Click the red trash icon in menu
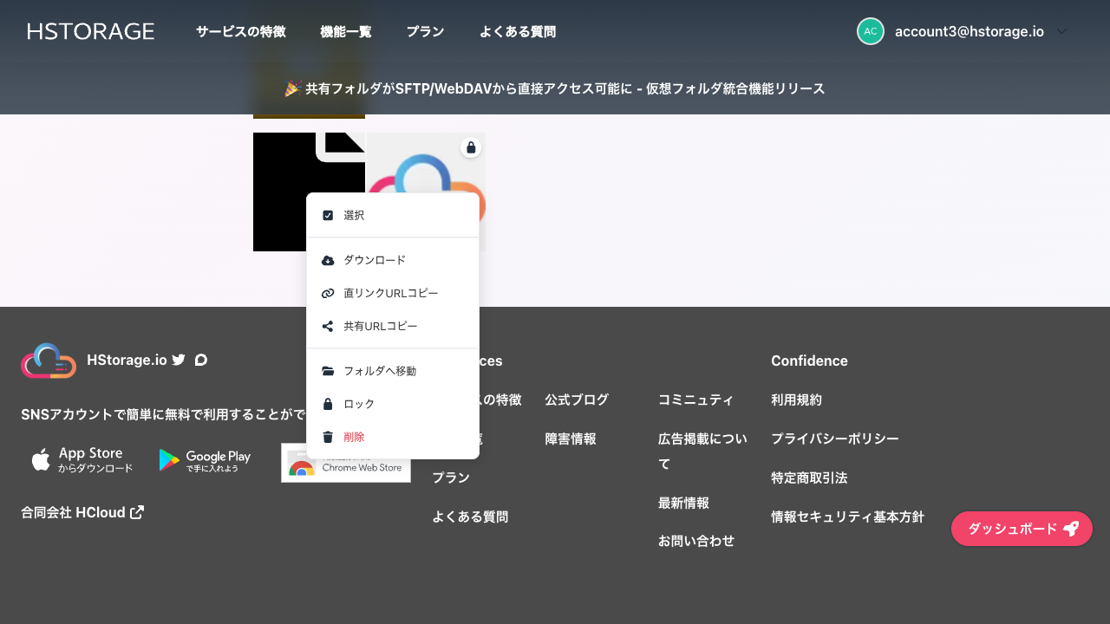1110x624 pixels. (x=328, y=437)
